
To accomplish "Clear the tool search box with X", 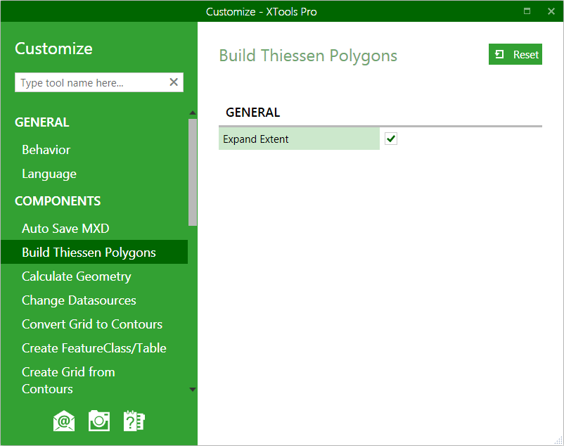I will (x=174, y=82).
